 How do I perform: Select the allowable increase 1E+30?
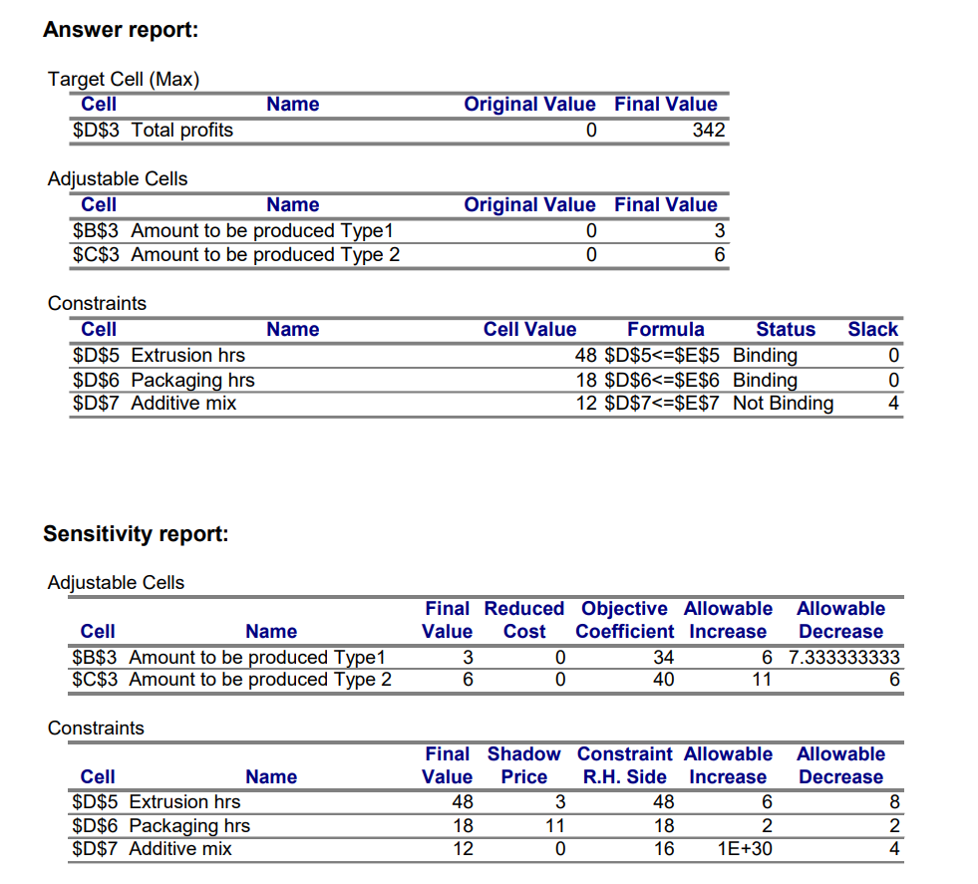point(745,848)
